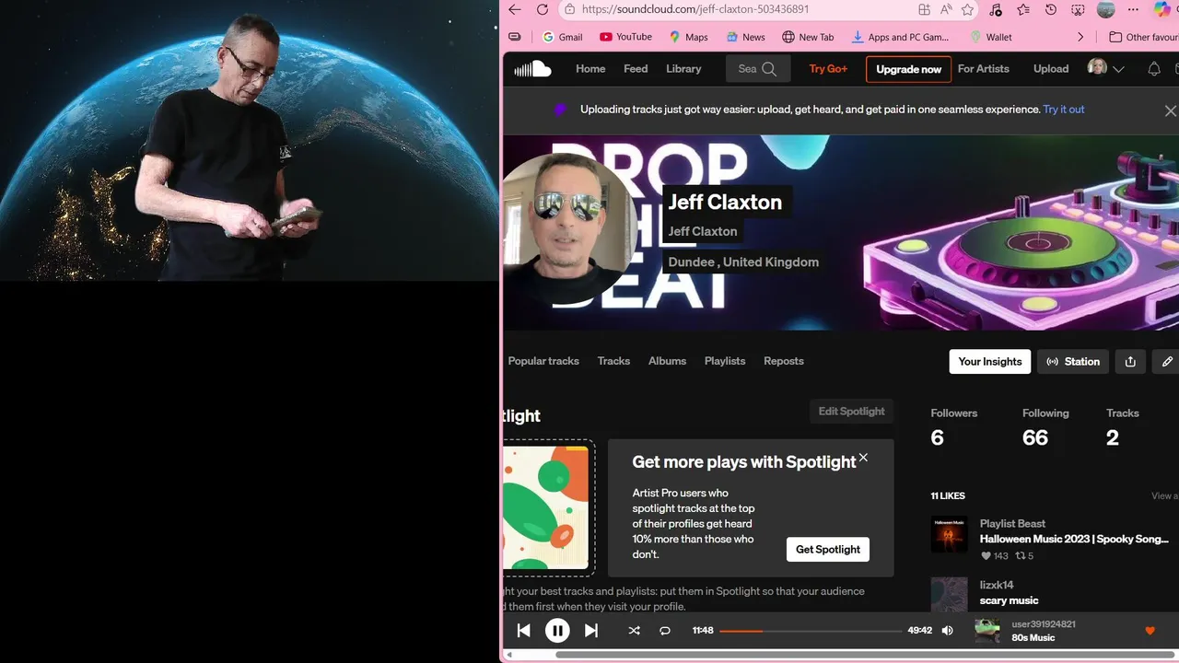
Task: Switch to the Tracks tab
Action: (613, 361)
